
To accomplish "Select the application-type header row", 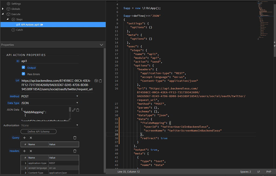I will 50,163.
